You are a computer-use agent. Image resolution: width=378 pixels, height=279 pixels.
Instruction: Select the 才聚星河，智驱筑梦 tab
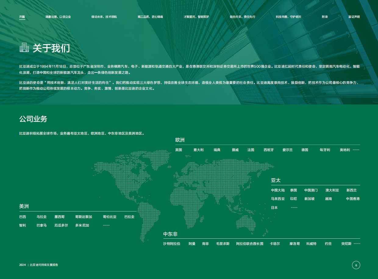pyautogui.click(x=196, y=17)
